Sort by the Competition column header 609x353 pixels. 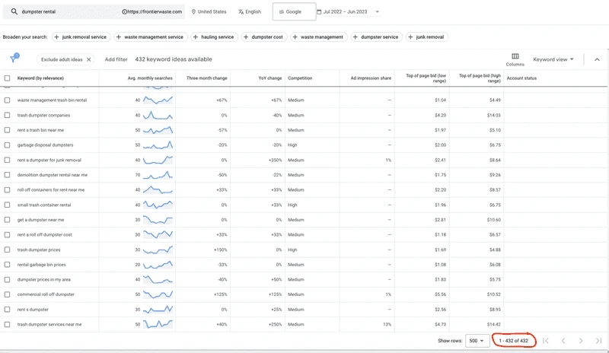tap(301, 78)
